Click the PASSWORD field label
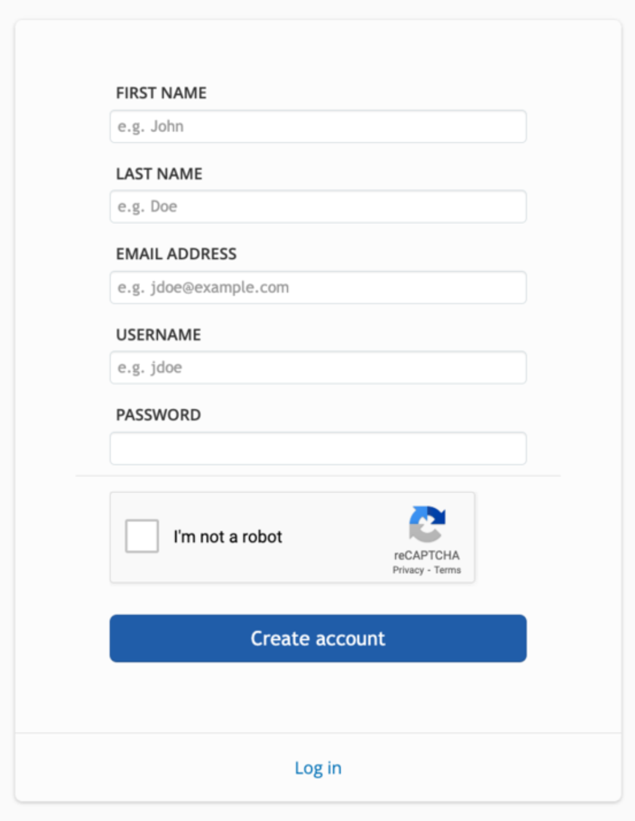This screenshot has width=635, height=821. [158, 415]
